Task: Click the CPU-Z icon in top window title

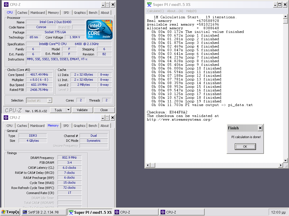Action: pos(6,4)
